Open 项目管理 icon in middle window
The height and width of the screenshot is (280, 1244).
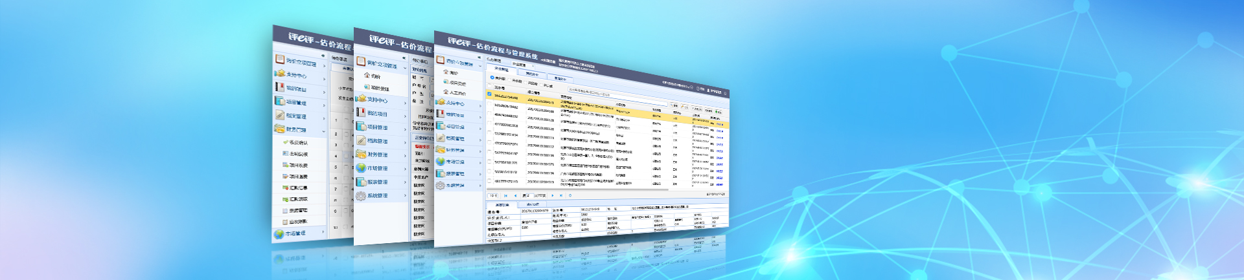tap(361, 126)
